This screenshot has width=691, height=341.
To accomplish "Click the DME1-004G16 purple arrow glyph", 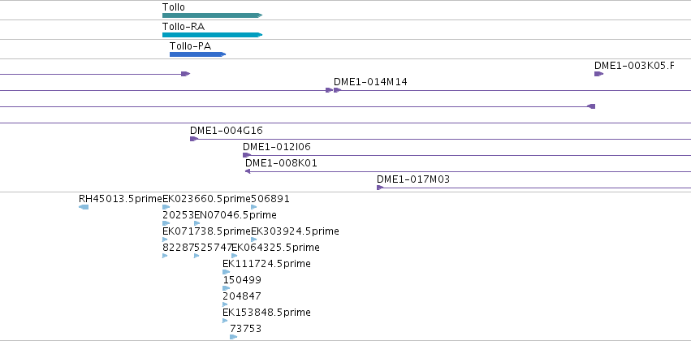I will point(194,139).
